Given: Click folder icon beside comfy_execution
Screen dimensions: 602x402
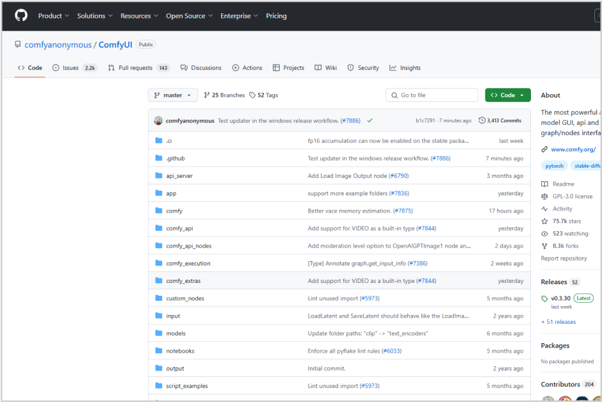Looking at the screenshot, I should [x=159, y=262].
